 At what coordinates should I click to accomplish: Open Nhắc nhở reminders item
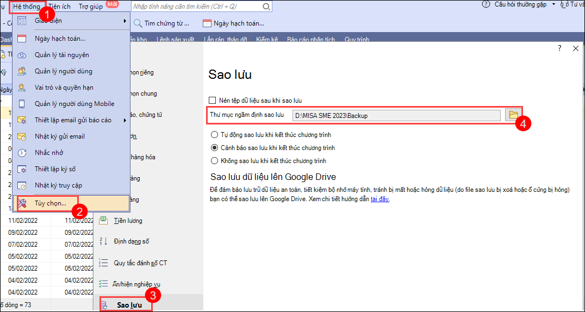(49, 153)
